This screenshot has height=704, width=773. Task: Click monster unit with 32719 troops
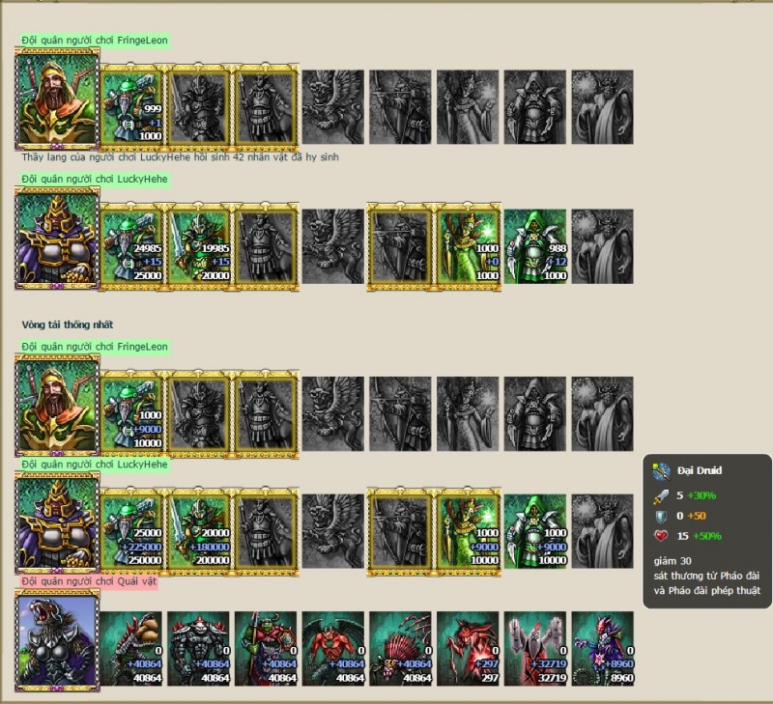(535, 649)
